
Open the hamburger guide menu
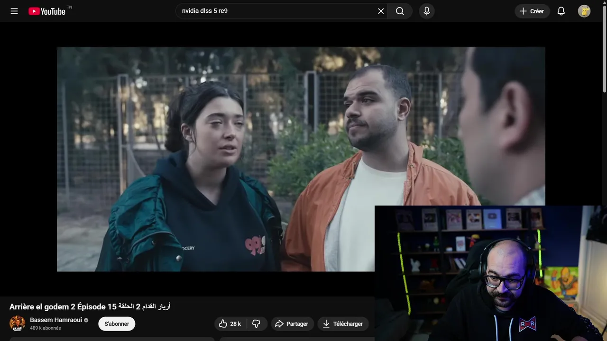point(14,11)
